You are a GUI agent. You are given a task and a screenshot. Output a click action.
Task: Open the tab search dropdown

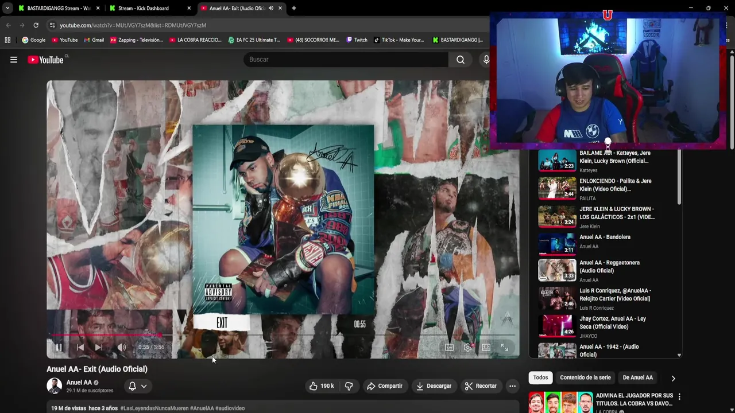(x=7, y=8)
